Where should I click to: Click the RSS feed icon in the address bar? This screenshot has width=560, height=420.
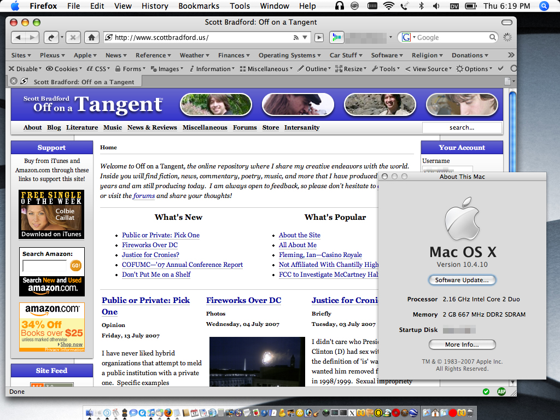tap(296, 38)
